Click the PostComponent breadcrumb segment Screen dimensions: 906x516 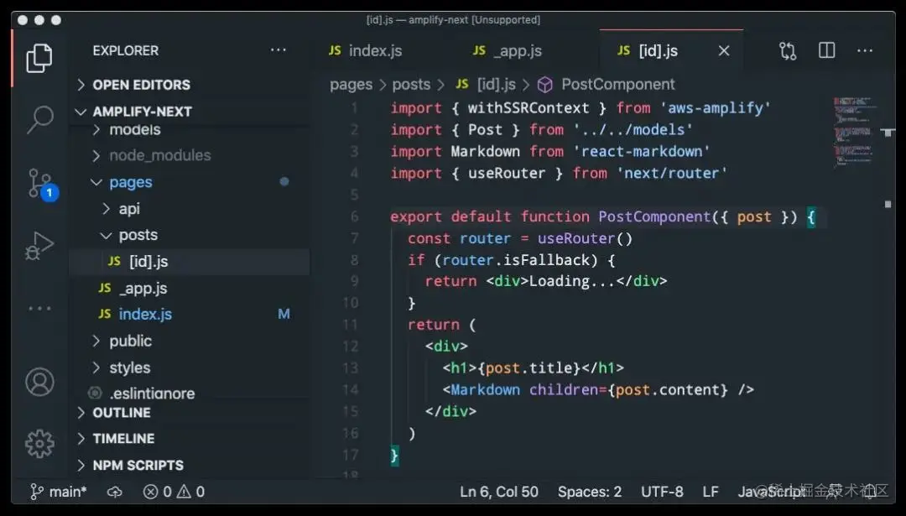[617, 85]
